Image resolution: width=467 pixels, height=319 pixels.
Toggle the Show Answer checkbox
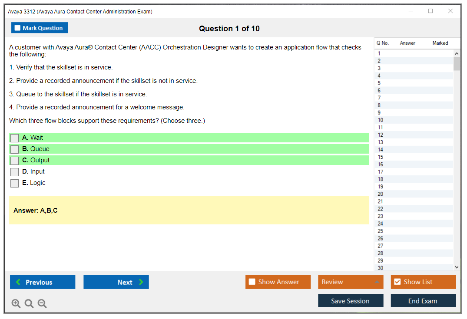click(x=252, y=282)
